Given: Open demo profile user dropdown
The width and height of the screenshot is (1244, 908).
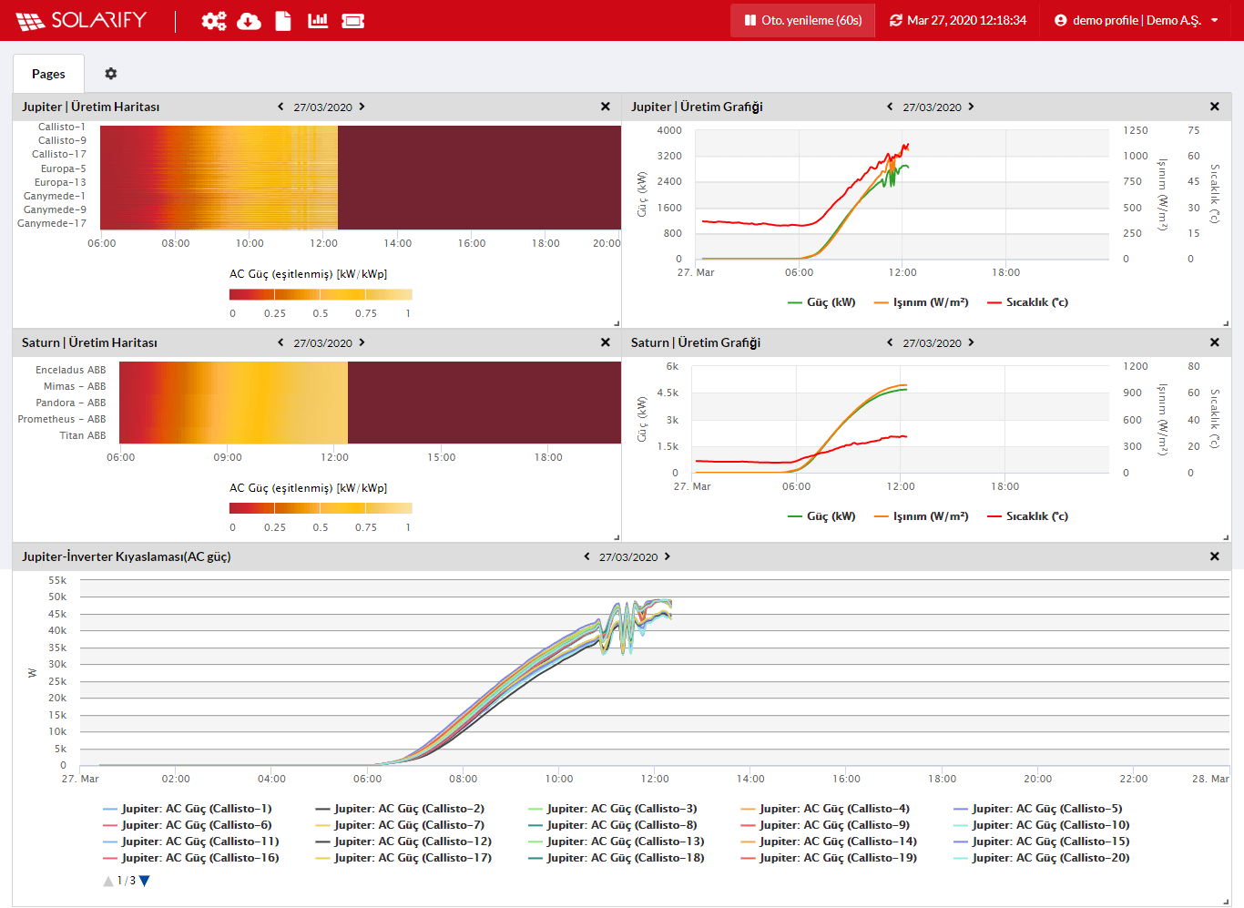Looking at the screenshot, I should [1137, 20].
